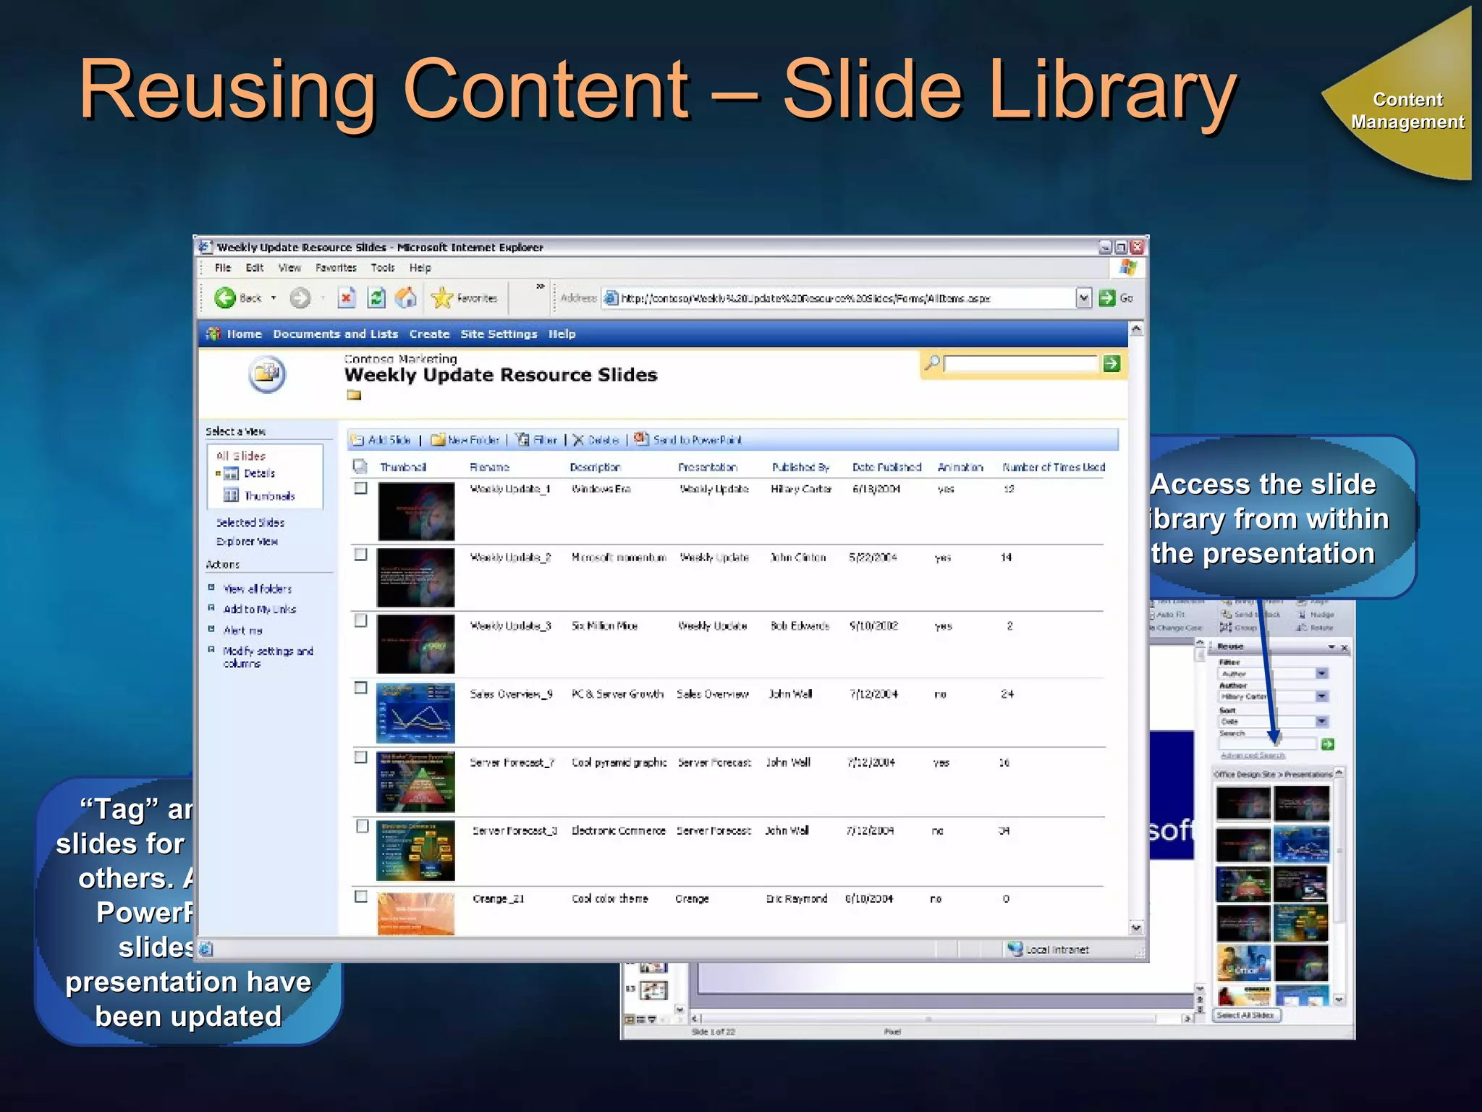Viewport: 1482px width, 1112px height.
Task: Click the toolbar overflow chevron in IE
Action: pos(540,287)
